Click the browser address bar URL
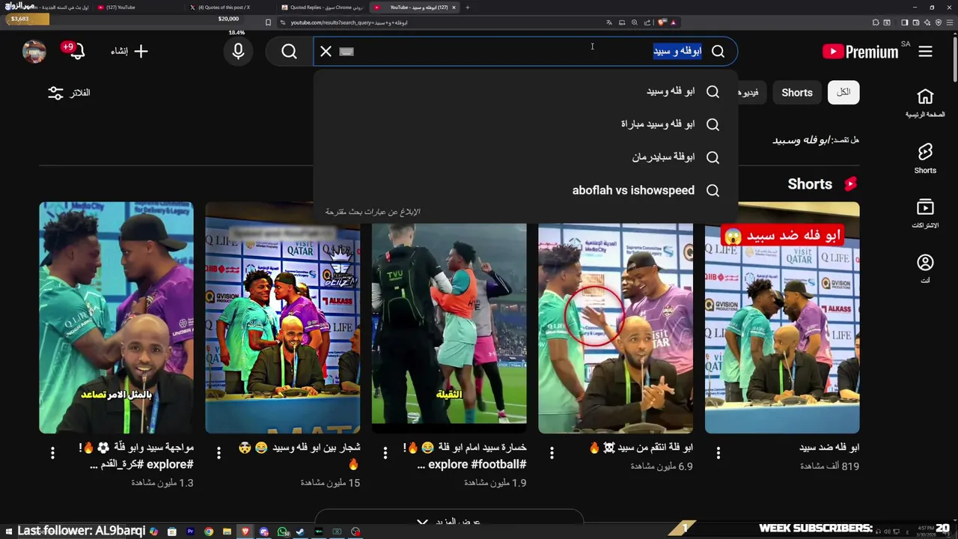 tap(348, 22)
